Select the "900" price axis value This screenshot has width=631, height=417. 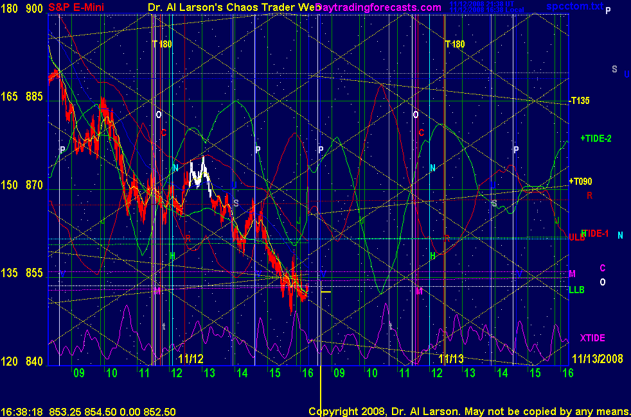(x=34, y=8)
